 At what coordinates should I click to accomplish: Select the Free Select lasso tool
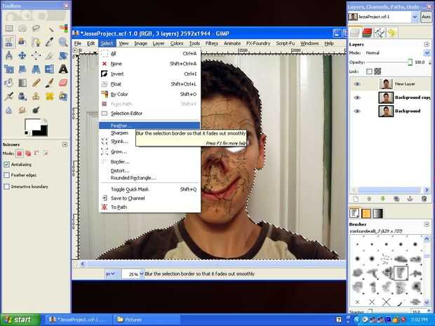pyautogui.click(x=36, y=28)
